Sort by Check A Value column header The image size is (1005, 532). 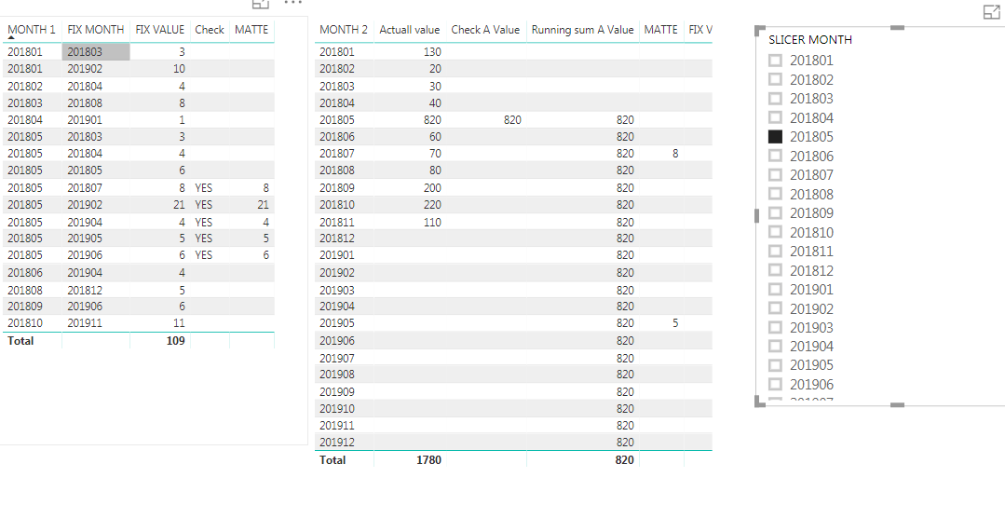[x=485, y=30]
